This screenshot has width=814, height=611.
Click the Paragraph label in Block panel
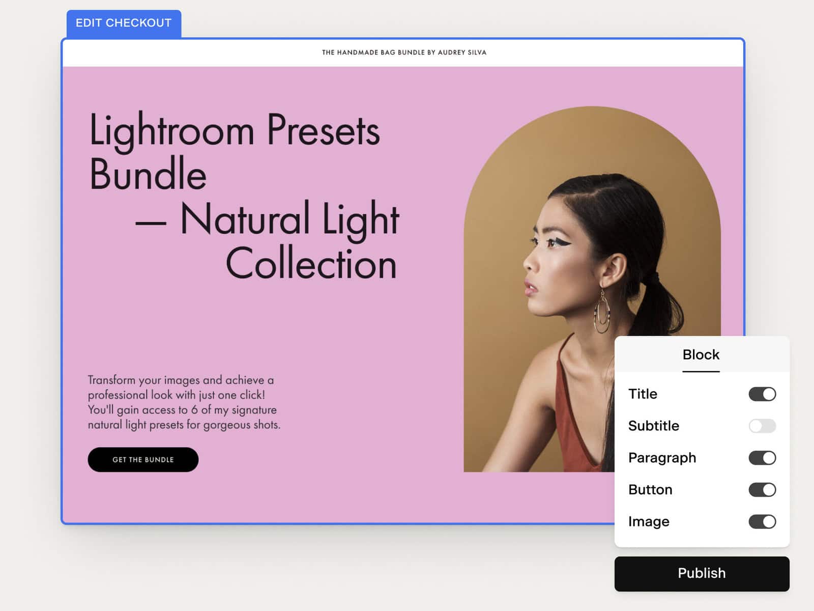click(x=662, y=458)
